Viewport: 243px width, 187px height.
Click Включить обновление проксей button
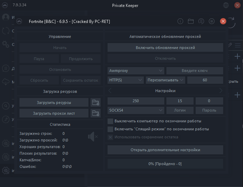165,48
